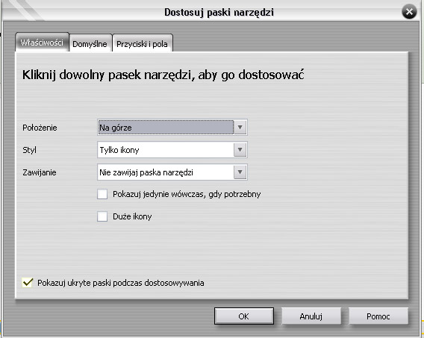Open the Przyciski i pola tab
This screenshot has width=424, height=338.
point(143,43)
